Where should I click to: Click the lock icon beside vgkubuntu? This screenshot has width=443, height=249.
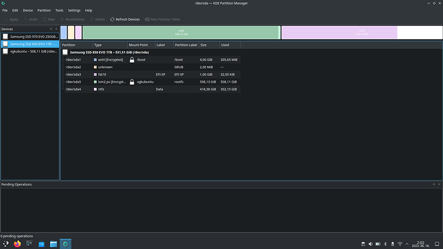coord(132,82)
